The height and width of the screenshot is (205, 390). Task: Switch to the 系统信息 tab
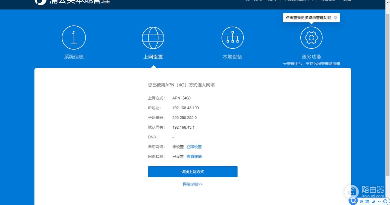74,56
